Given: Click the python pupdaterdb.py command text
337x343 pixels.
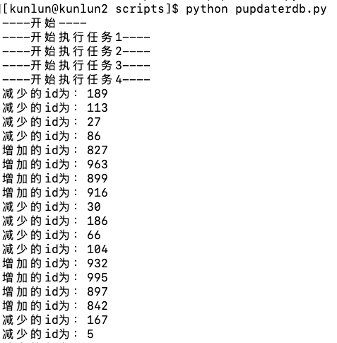Looking at the screenshot, I should click(x=256, y=9).
